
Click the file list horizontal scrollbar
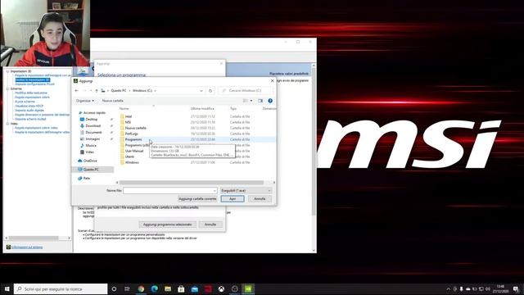[x=192, y=183]
